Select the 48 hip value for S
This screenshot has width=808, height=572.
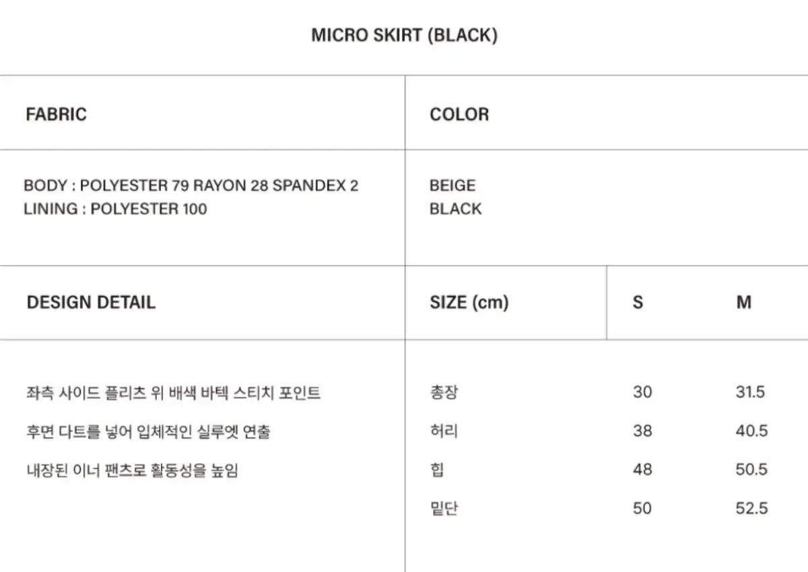click(x=642, y=469)
